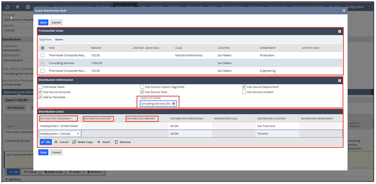
Task: Enable the Distribute Taxes checkbox
Action: coord(41,87)
